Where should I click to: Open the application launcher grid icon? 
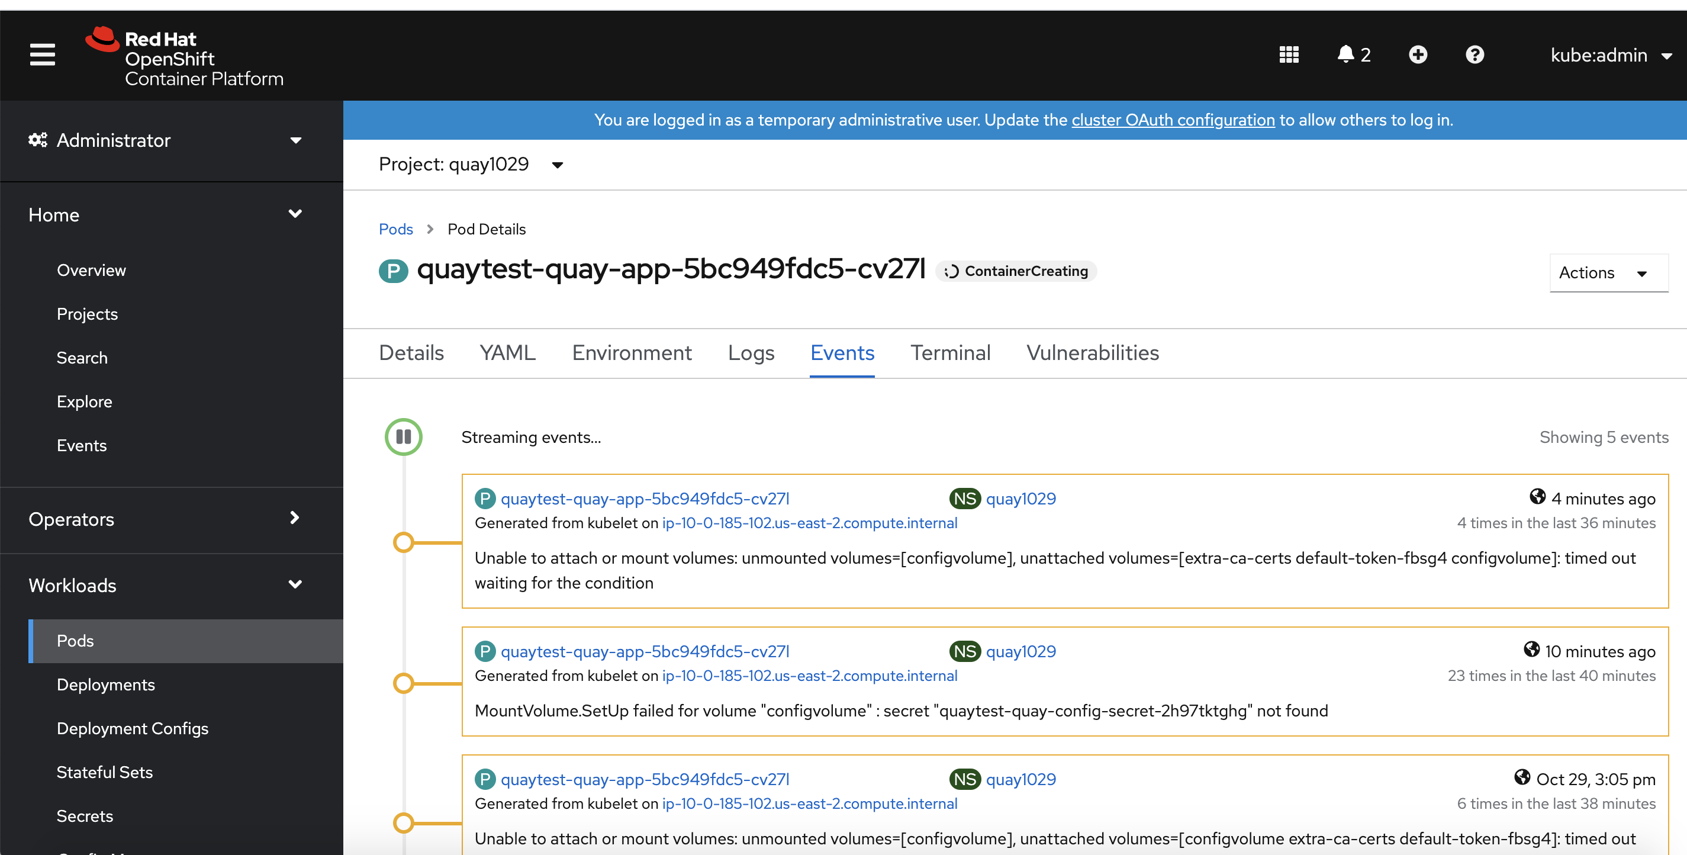pyautogui.click(x=1288, y=54)
